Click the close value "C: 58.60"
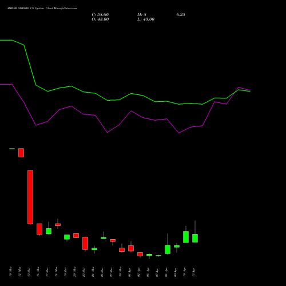 [100, 15]
